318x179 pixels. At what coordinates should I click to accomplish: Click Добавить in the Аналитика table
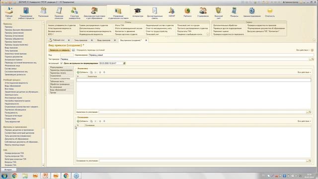tap(82, 72)
